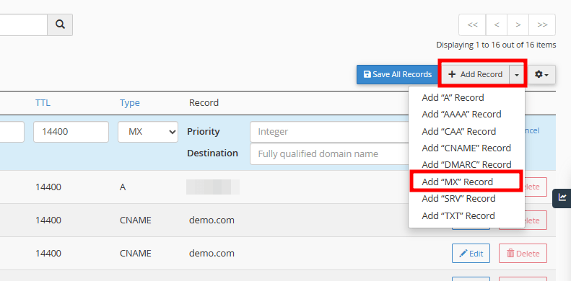
Task: Click Displaying 1 to 16 items text
Action: pos(496,45)
